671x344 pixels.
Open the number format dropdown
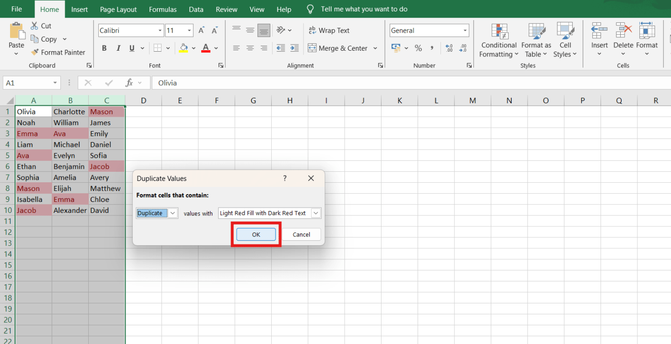tap(465, 31)
